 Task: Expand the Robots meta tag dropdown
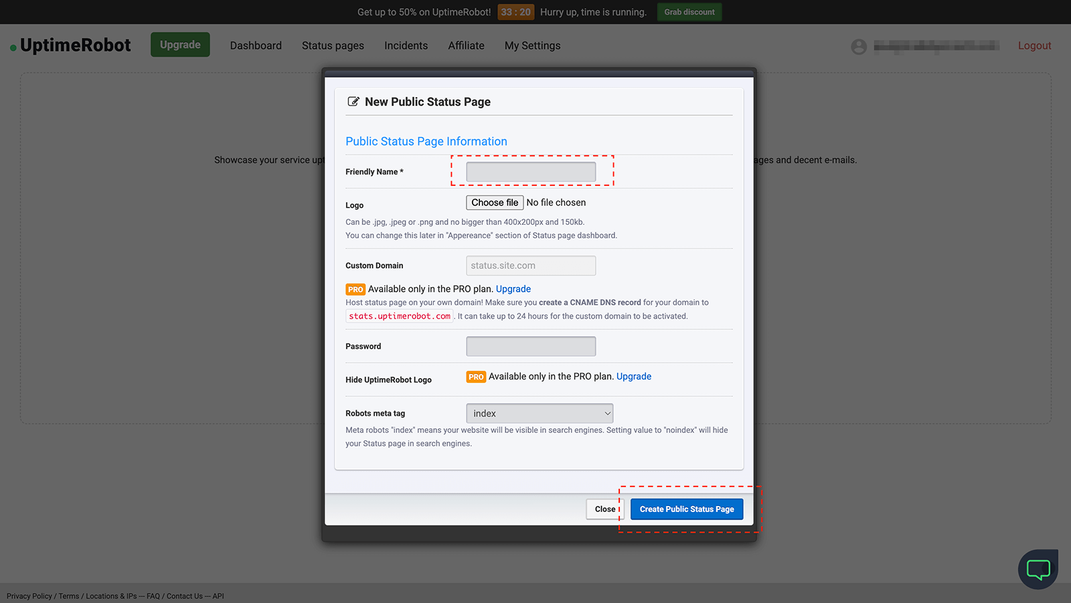540,414
